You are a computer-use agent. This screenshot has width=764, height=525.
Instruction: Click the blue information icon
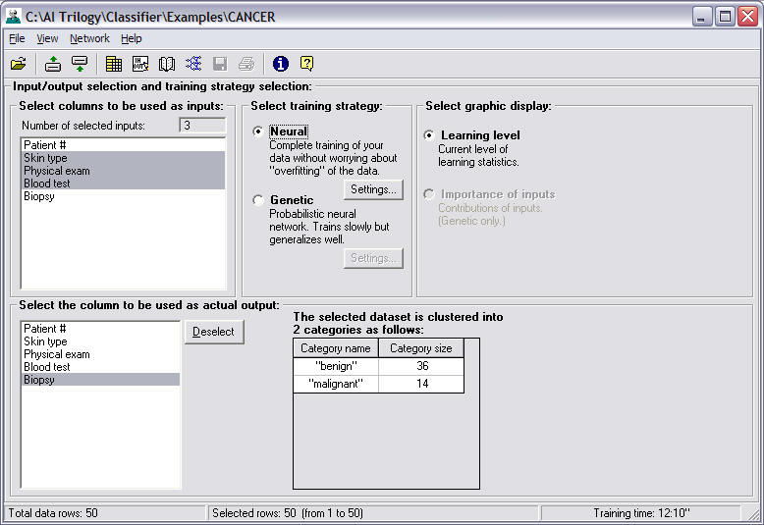click(281, 64)
